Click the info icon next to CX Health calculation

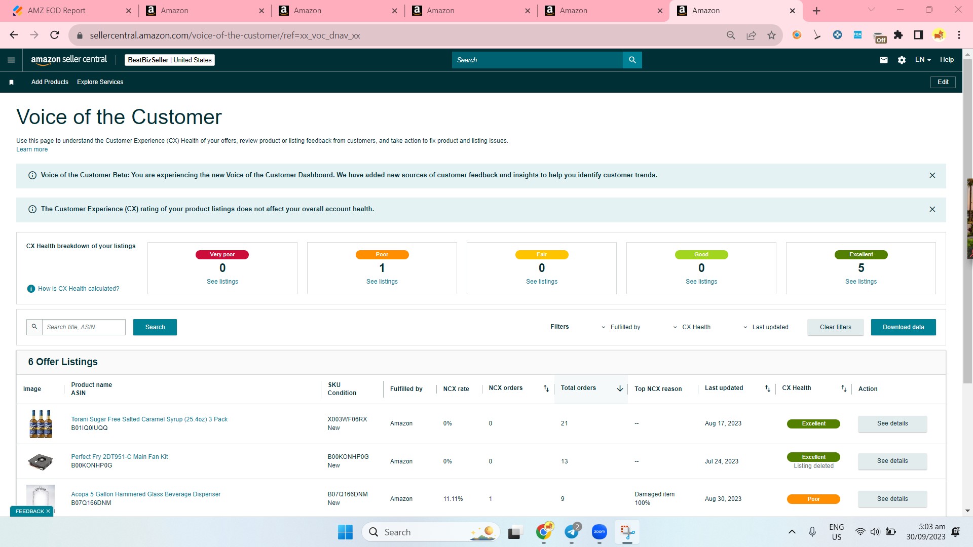click(31, 289)
